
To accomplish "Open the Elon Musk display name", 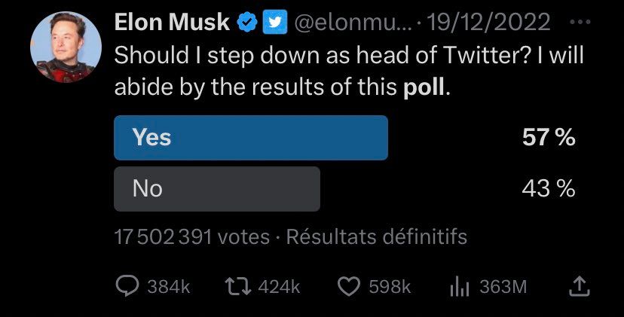I will point(172,22).
